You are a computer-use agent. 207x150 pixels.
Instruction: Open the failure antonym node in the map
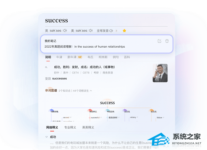pyautogui.click(x=159, y=117)
